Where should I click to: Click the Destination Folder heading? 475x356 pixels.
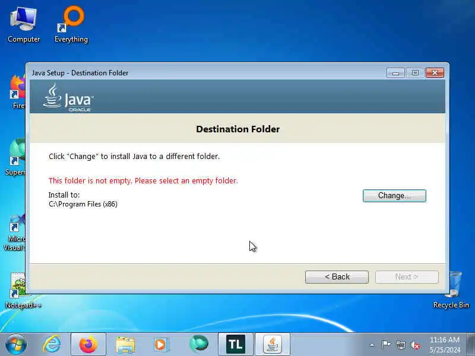click(x=238, y=129)
